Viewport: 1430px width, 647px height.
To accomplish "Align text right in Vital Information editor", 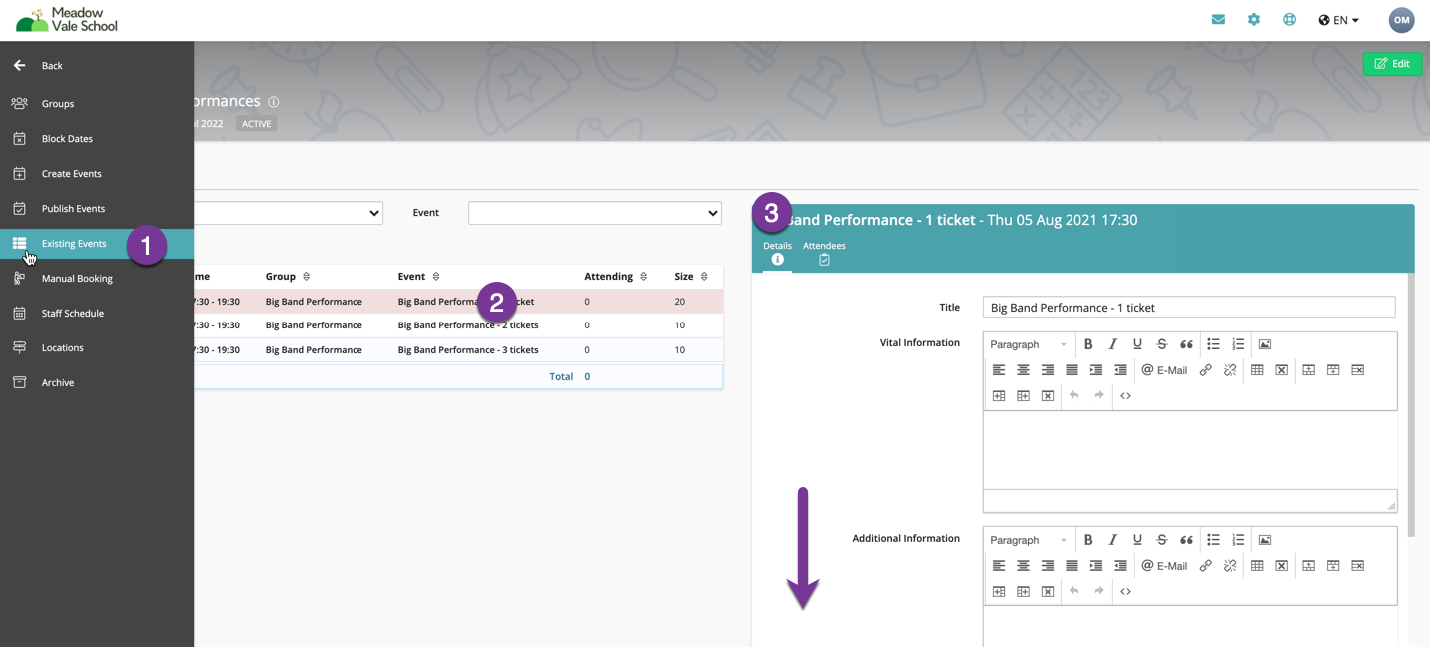I will [x=1048, y=370].
